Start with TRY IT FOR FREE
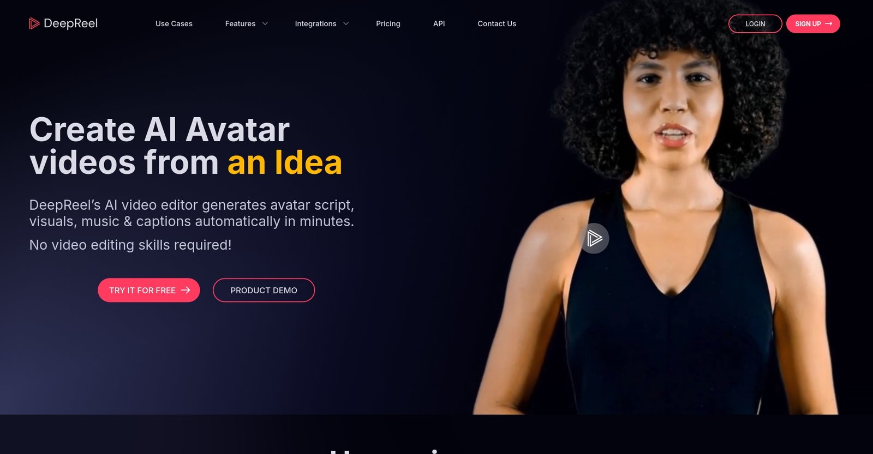 pyautogui.click(x=149, y=290)
